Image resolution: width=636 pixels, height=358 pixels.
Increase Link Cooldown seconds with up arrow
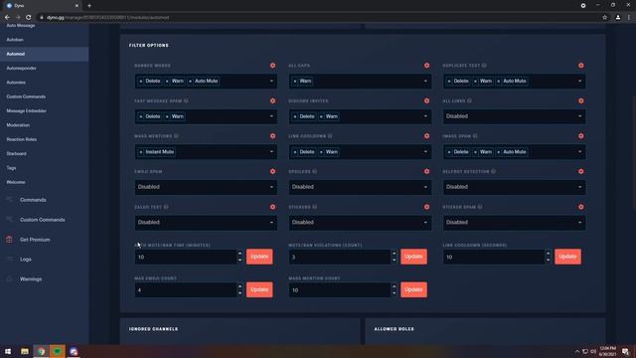[x=548, y=254]
